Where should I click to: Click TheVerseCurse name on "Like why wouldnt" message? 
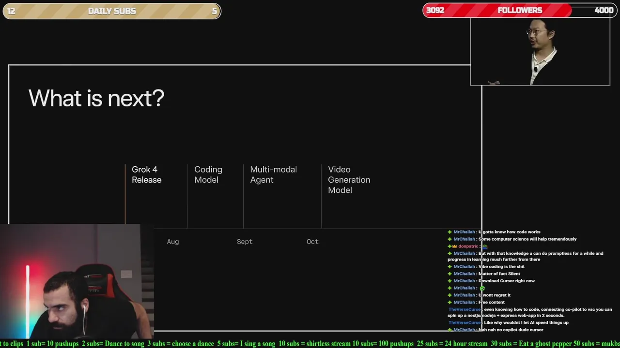pos(465,323)
